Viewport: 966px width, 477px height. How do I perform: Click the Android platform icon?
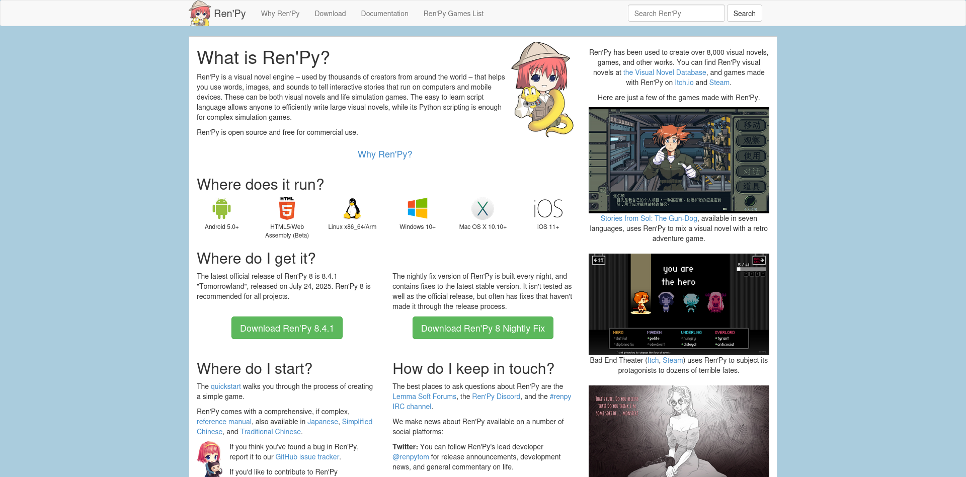point(221,208)
